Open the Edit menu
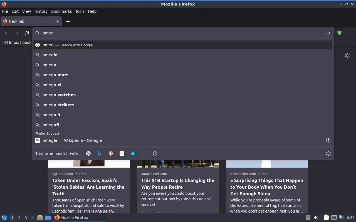The height and width of the screenshot is (222, 356). point(15,11)
